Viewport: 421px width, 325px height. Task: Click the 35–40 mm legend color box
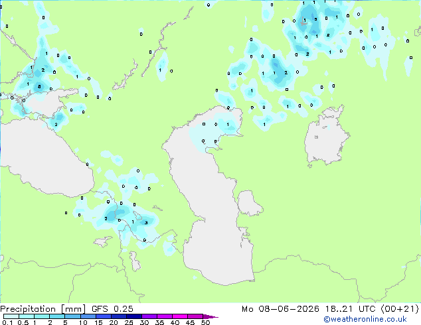[x=164, y=316]
